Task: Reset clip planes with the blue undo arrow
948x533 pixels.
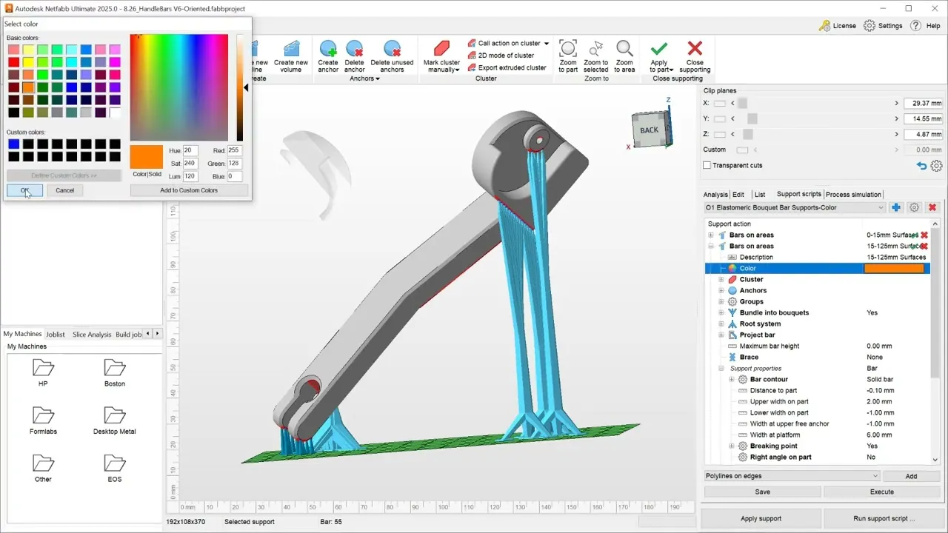Action: point(921,166)
